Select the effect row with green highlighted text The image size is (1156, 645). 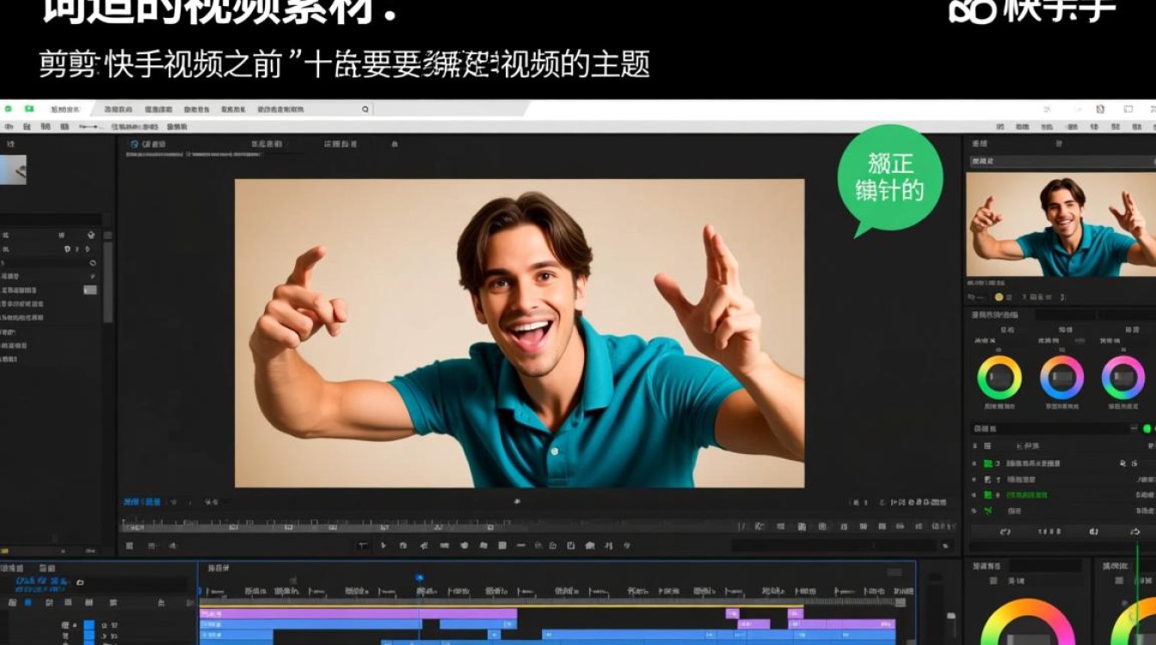(x=1061, y=495)
